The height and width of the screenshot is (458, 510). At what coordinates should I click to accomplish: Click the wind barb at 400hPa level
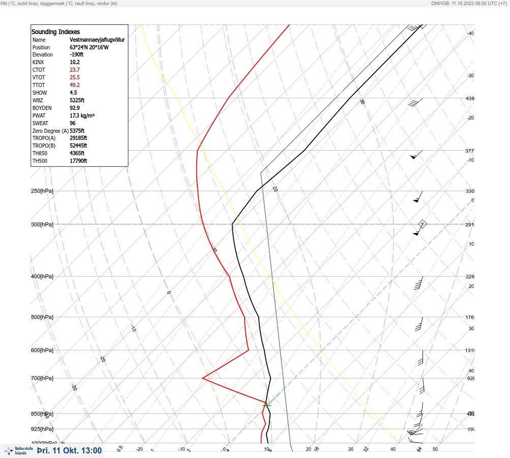click(x=418, y=283)
